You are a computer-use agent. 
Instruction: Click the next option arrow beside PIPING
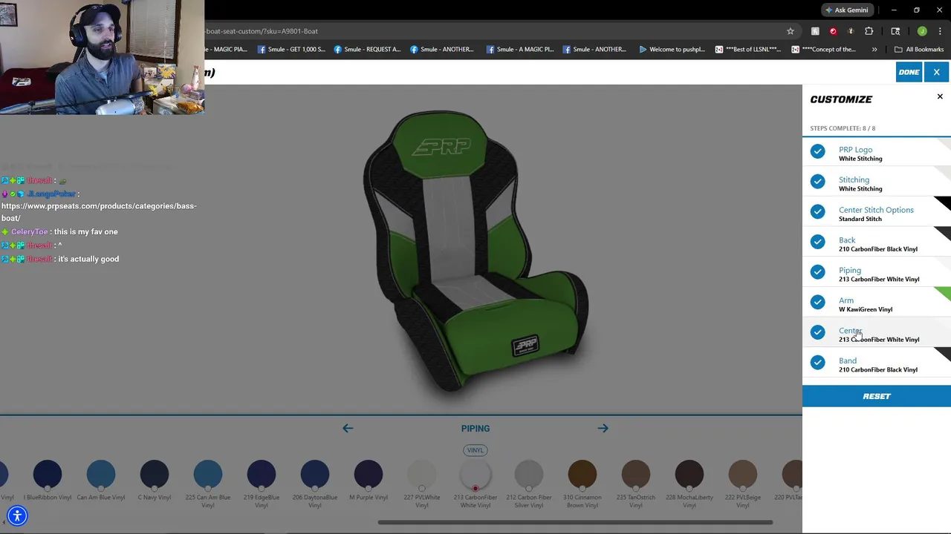click(603, 428)
